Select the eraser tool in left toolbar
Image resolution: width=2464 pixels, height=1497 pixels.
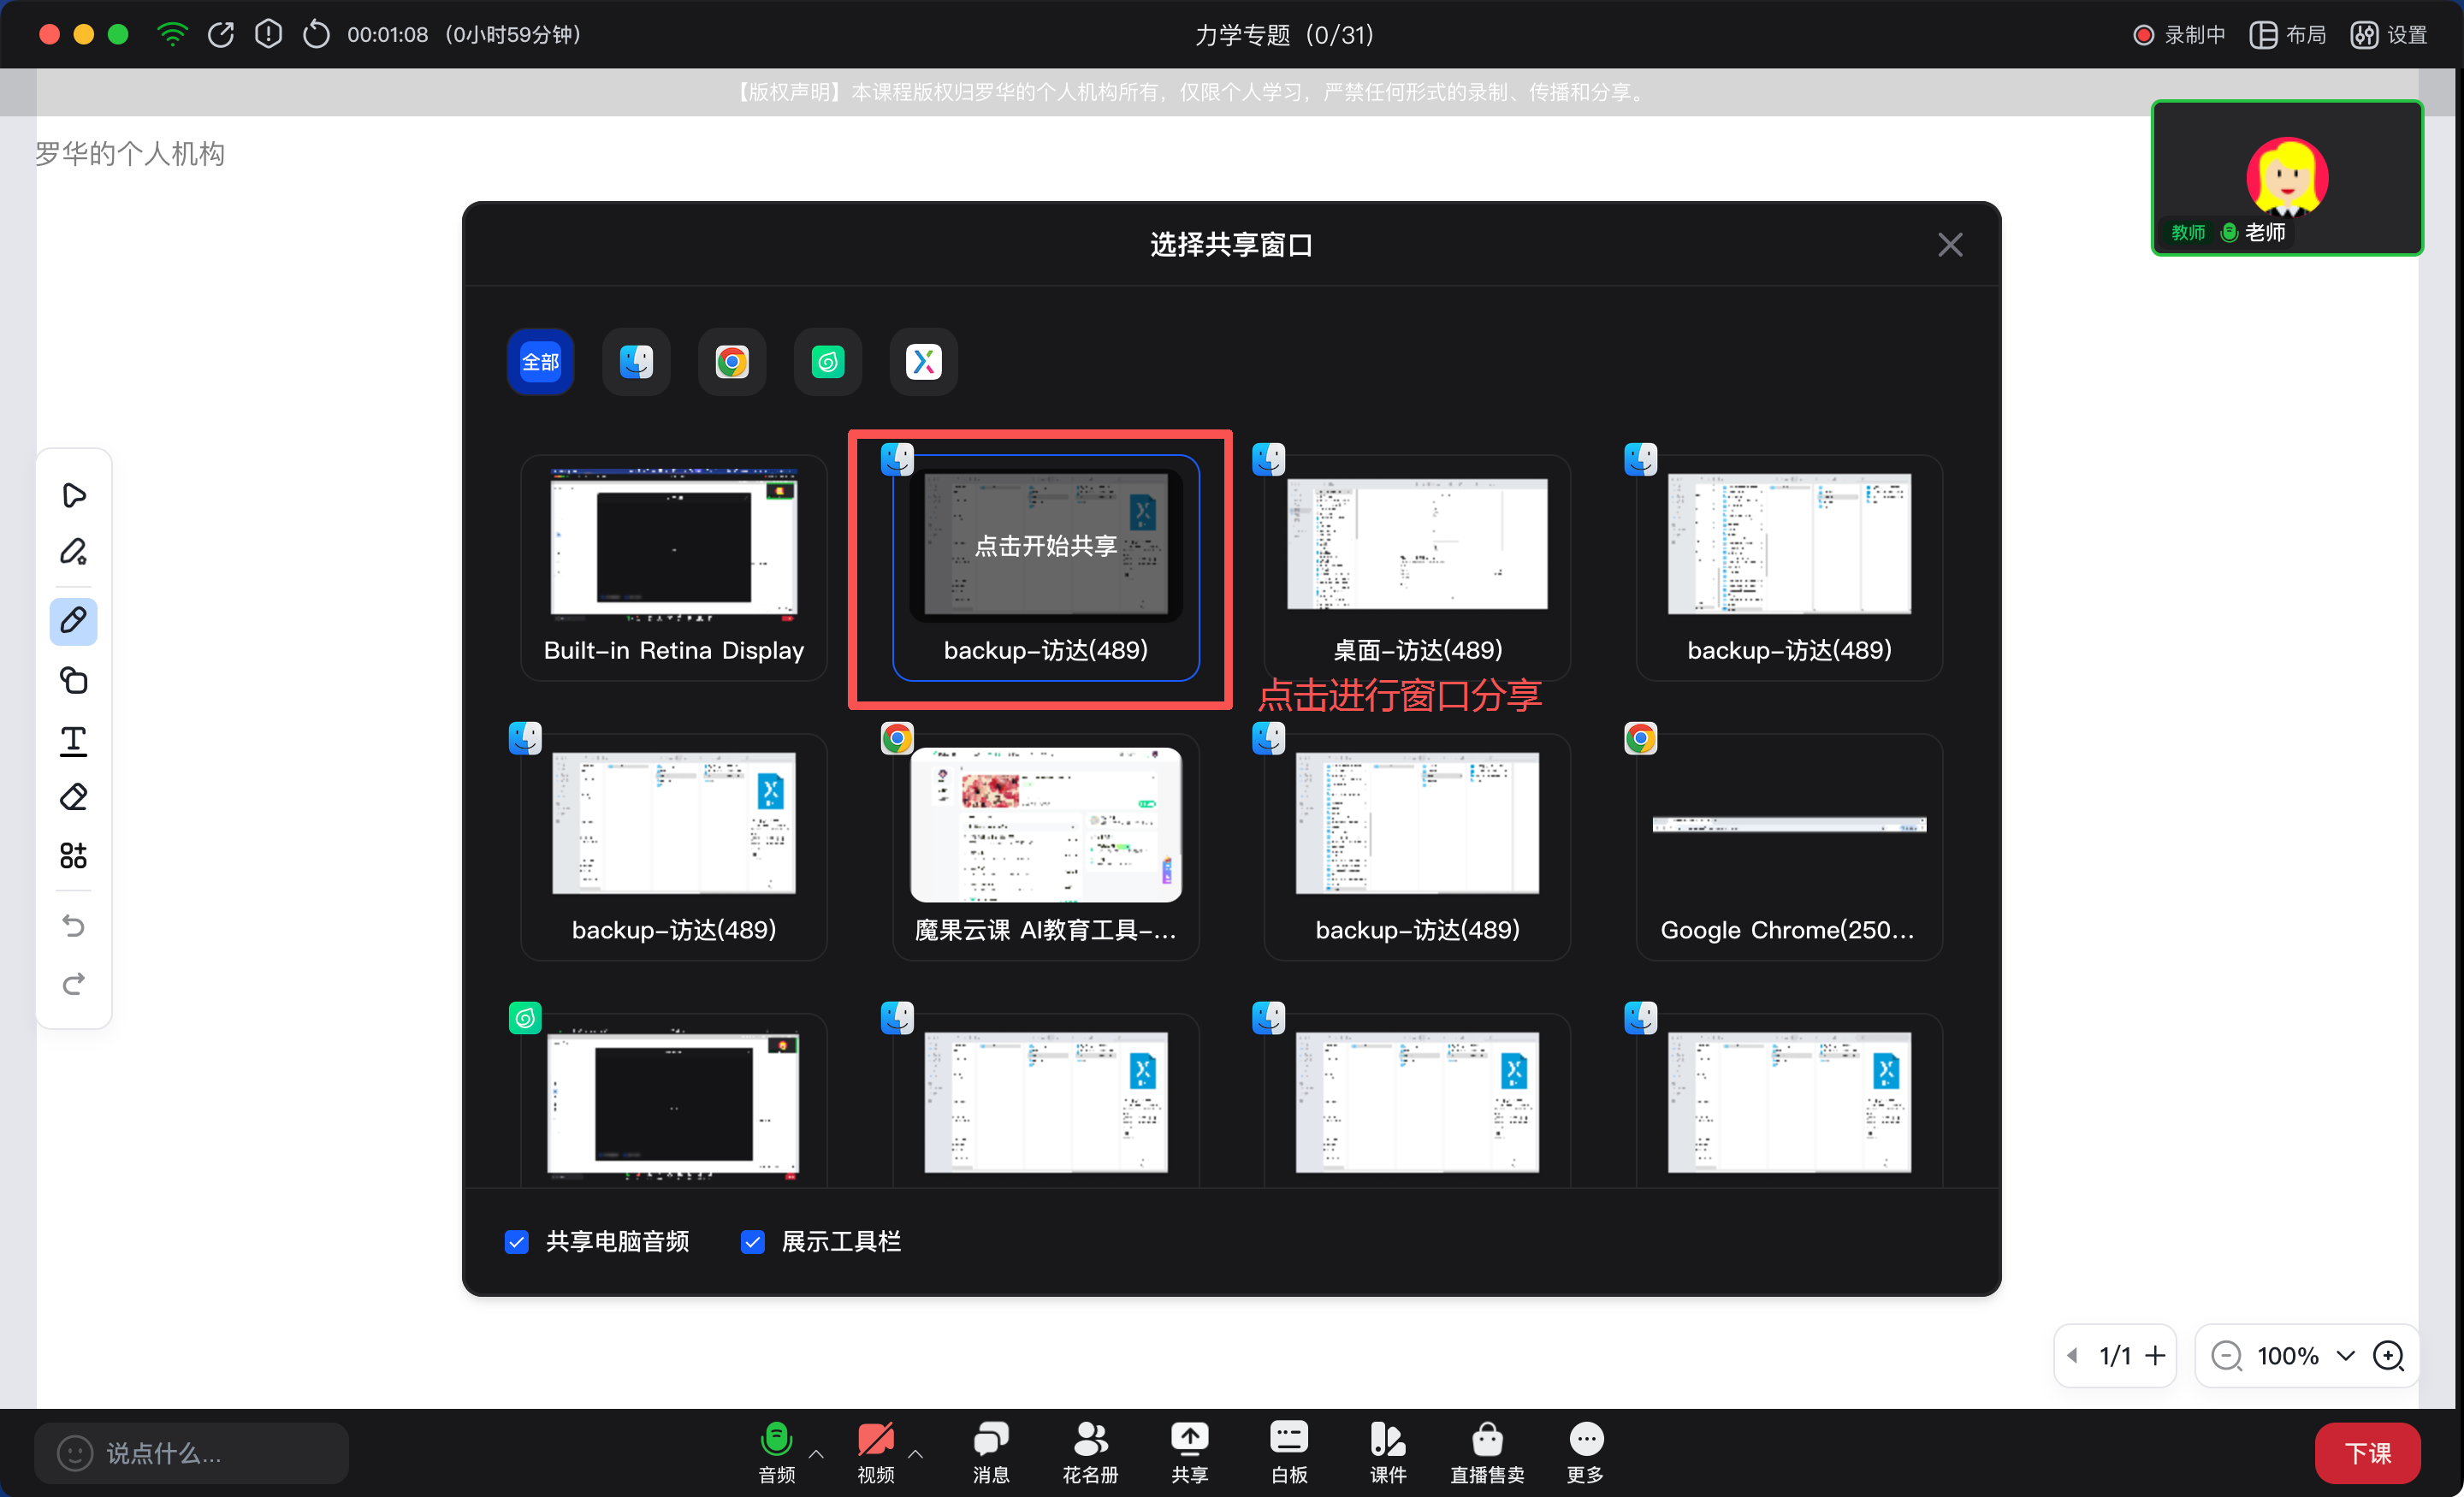coord(73,797)
